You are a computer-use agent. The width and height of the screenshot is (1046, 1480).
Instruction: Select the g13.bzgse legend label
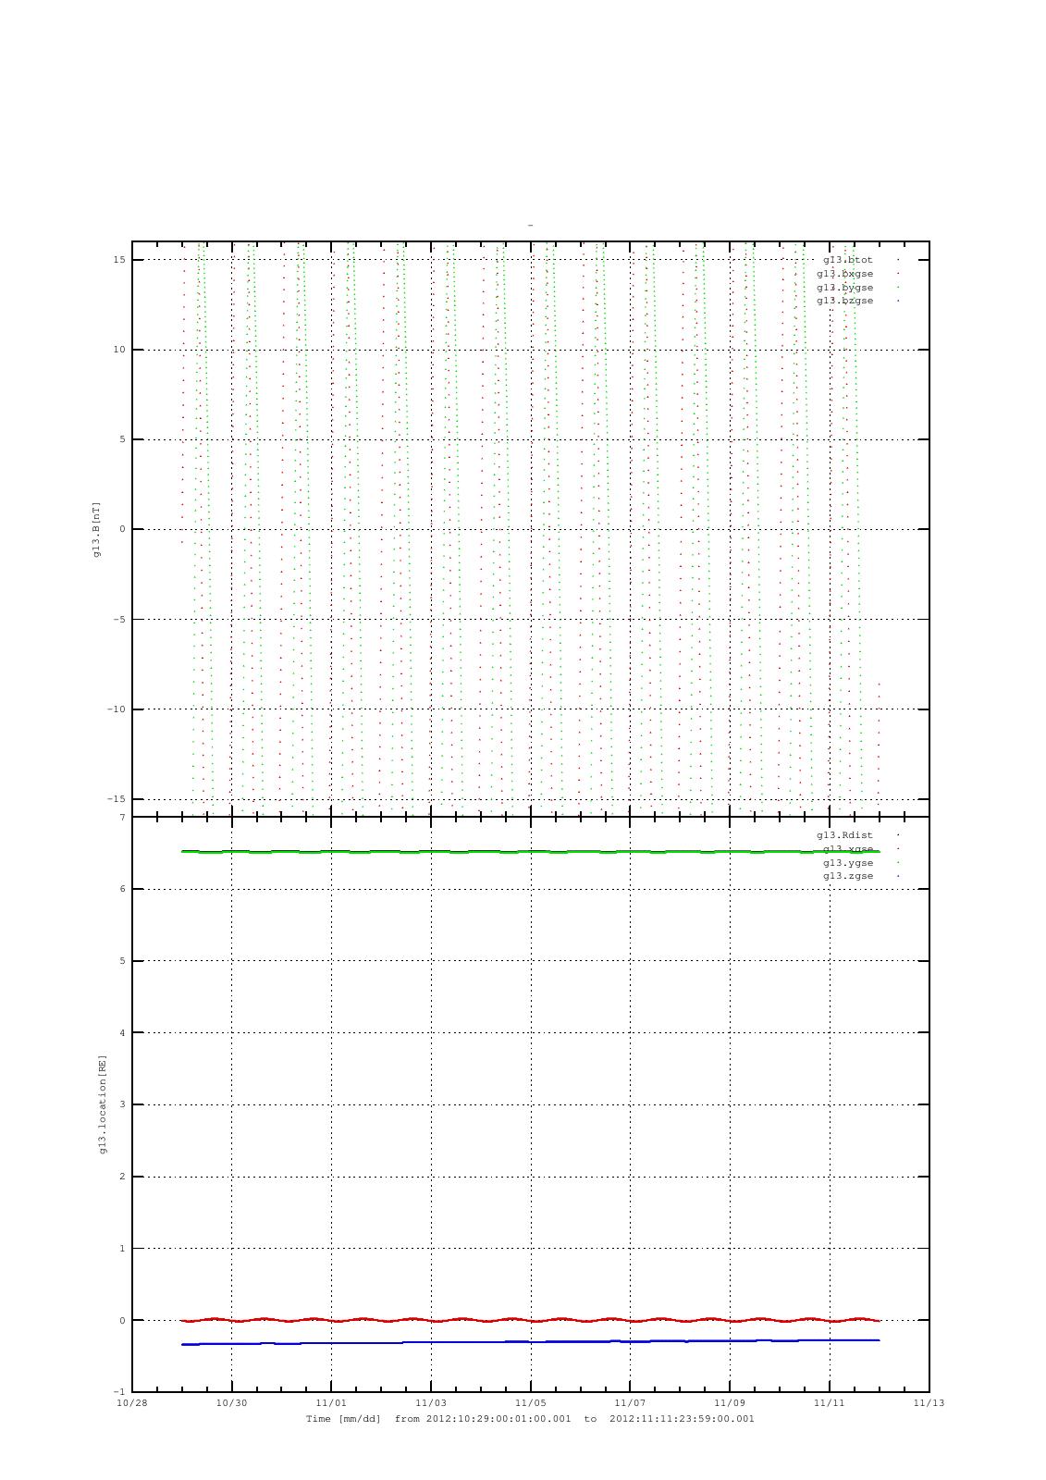click(845, 301)
